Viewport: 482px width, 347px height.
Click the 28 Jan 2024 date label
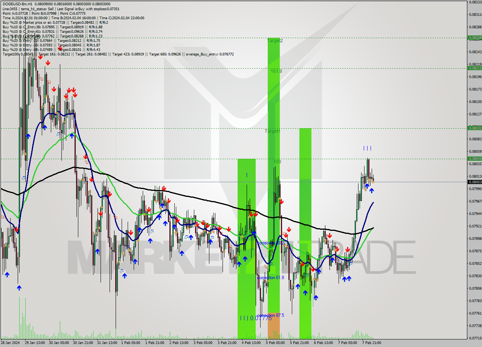(11, 343)
